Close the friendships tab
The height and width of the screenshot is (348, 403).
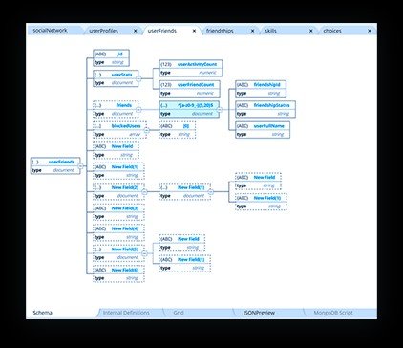[x=252, y=31]
